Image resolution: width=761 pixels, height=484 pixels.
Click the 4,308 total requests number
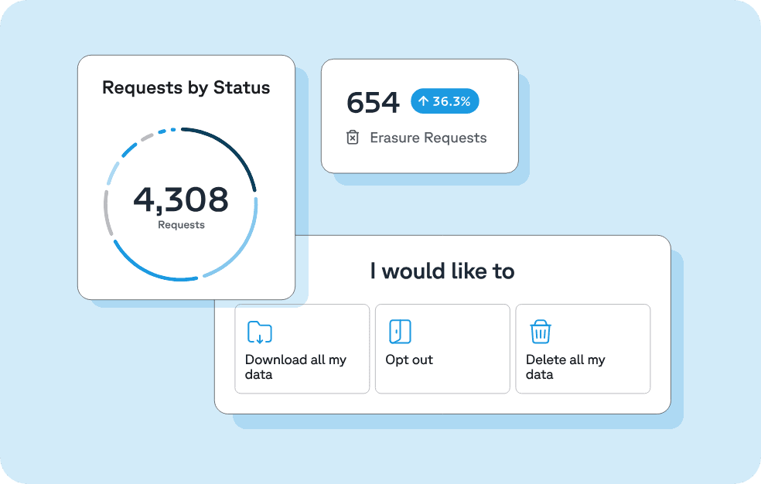(181, 199)
